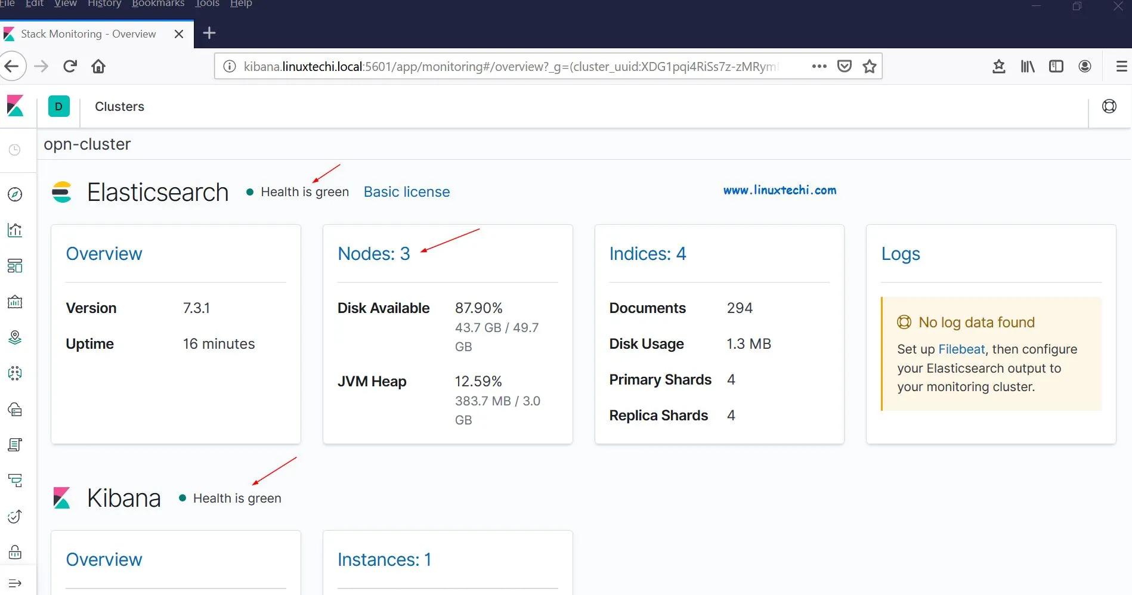This screenshot has width=1132, height=595.
Task: Collapse the Kibana navigation sidebar
Action: click(15, 582)
